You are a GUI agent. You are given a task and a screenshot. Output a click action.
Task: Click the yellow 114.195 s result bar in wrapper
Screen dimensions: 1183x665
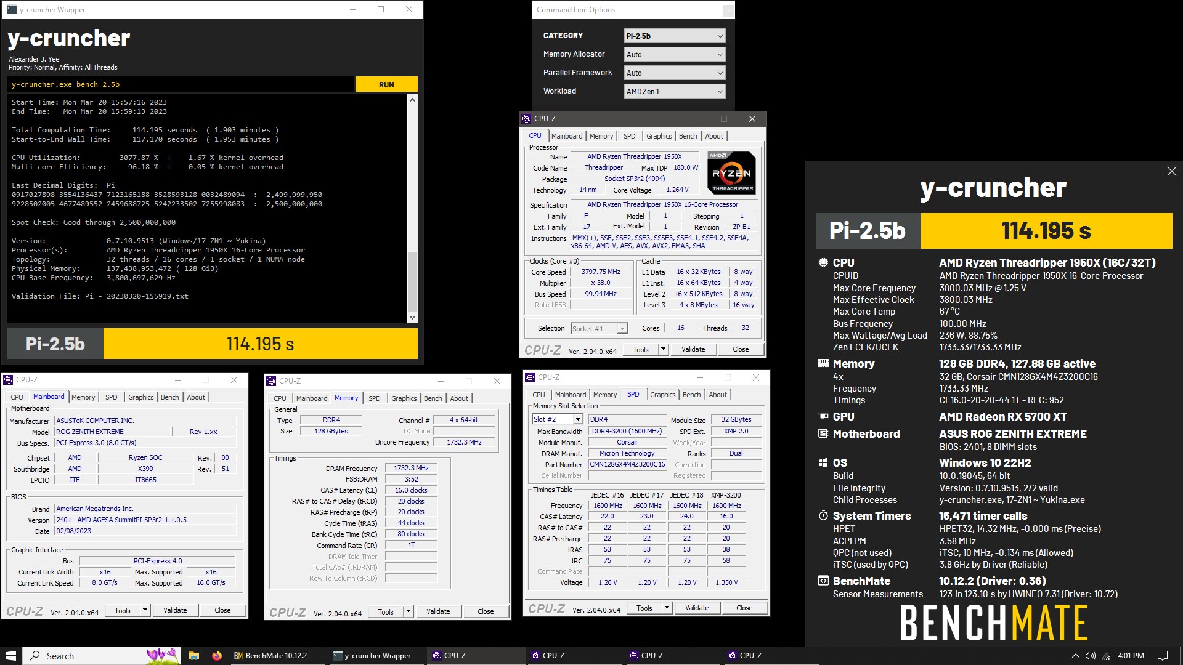click(x=260, y=344)
